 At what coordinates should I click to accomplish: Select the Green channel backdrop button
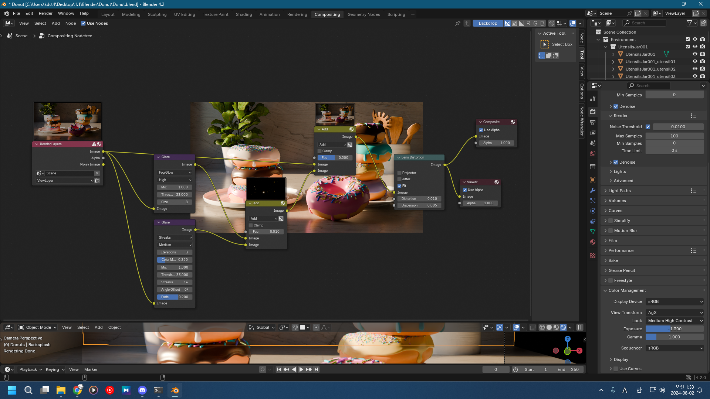point(535,23)
